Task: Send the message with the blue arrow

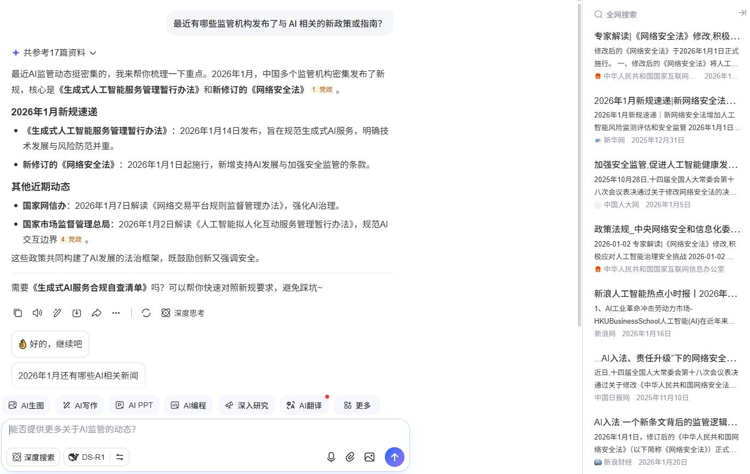Action: click(395, 457)
